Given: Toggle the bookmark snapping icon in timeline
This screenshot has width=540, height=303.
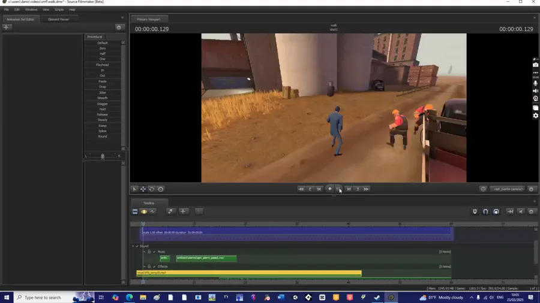Looking at the screenshot, I should pos(475,211).
